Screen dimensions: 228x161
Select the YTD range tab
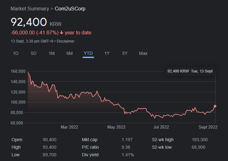(x=88, y=53)
